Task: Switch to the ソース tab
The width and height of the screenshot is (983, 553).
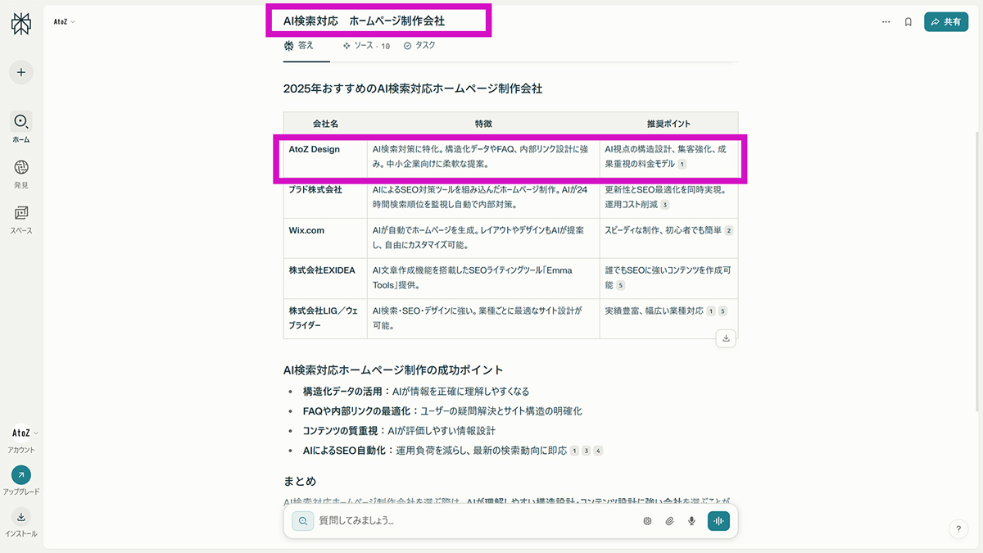Action: coord(366,46)
